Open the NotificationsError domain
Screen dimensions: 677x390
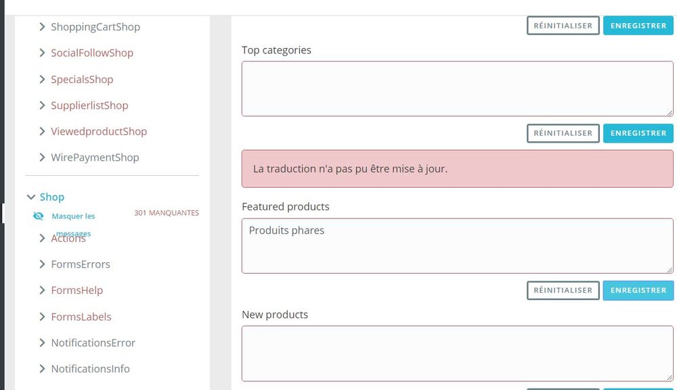pyautogui.click(x=93, y=343)
